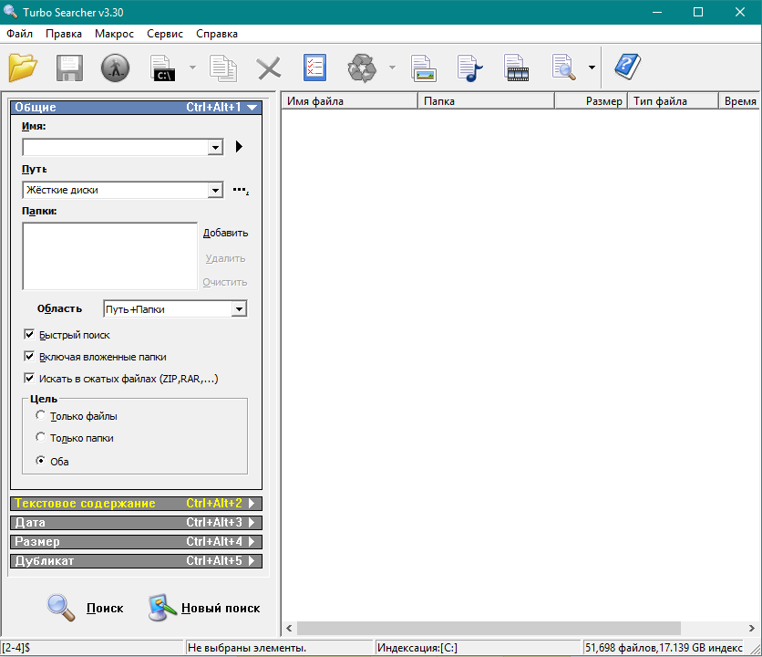
Task: Open dropdown arrow next to recycle icon
Action: pyautogui.click(x=392, y=68)
